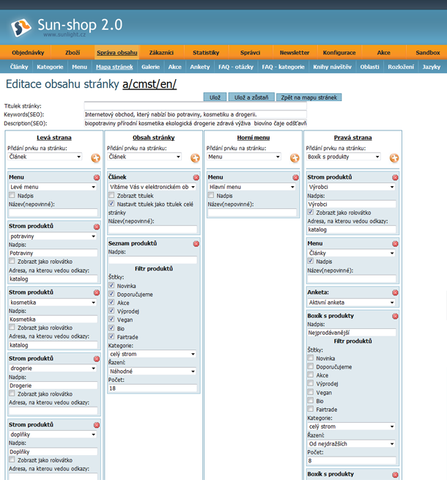
Task: Check Bio in Nejprodávanější filter
Action: click(311, 400)
